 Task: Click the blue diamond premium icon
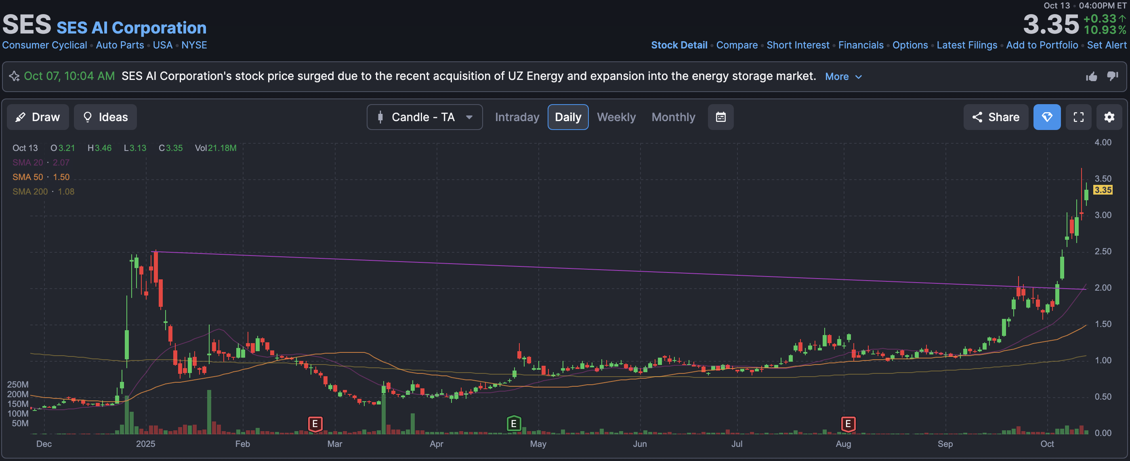[1047, 117]
